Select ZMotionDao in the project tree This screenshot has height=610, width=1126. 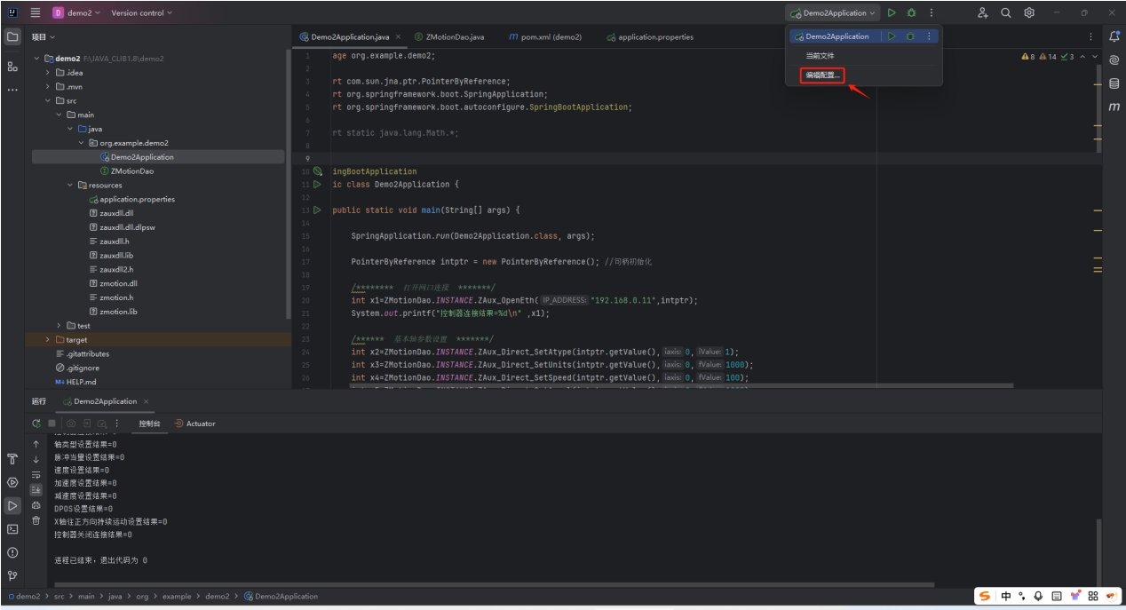click(x=126, y=170)
